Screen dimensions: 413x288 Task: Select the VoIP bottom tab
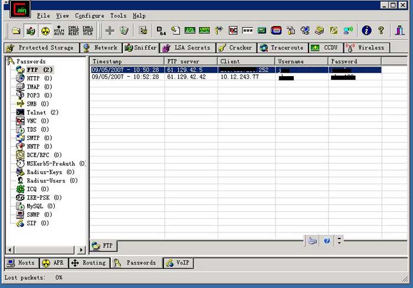[x=178, y=263]
